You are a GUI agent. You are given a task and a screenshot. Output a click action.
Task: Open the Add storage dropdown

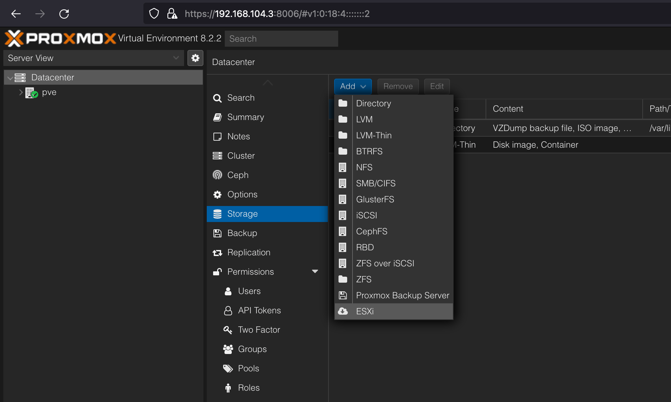[x=353, y=86]
